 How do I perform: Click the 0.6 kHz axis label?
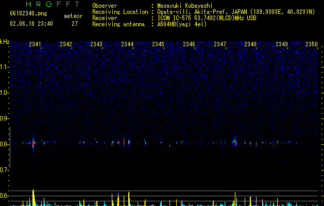(x=4, y=196)
